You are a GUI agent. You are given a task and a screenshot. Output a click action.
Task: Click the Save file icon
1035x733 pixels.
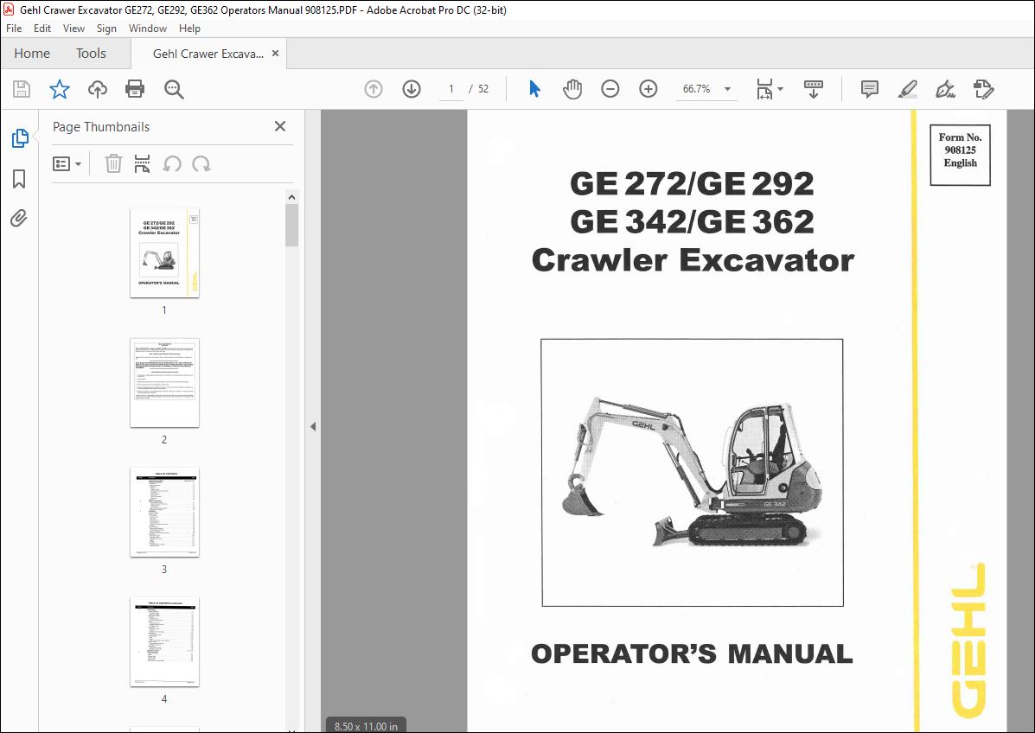pos(22,89)
